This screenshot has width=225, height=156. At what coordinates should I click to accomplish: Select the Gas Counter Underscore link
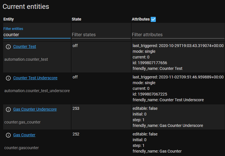tap(35, 109)
